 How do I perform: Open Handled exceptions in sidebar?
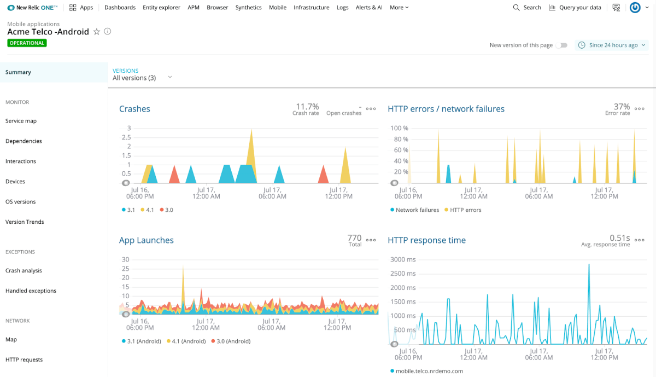point(31,291)
